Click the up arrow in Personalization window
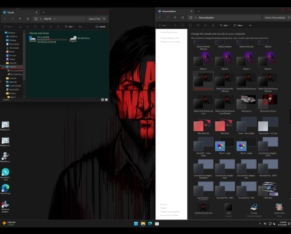Image resolution: width=291 pixels, height=234 pixels. 175,17
